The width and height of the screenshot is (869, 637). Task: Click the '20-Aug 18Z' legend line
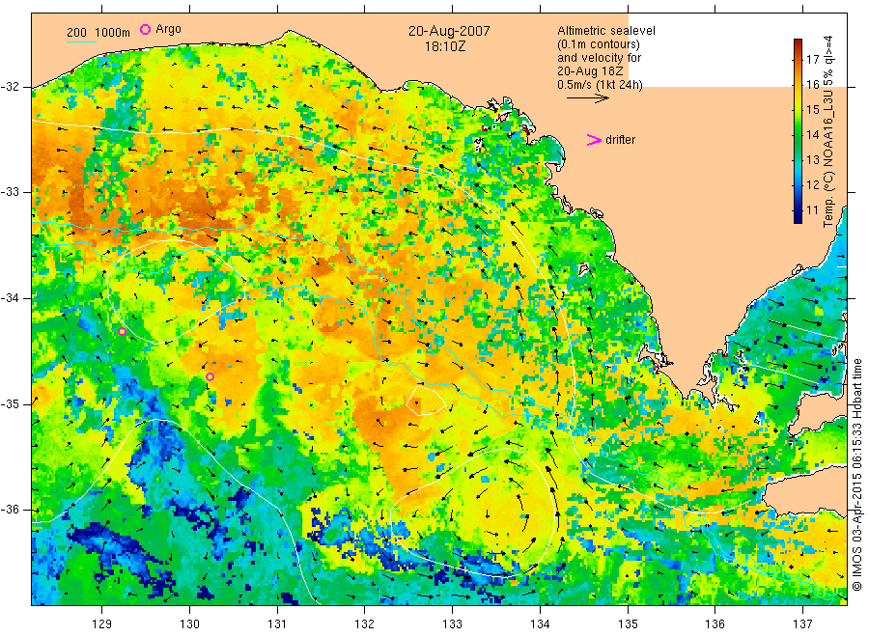pyautogui.click(x=590, y=71)
